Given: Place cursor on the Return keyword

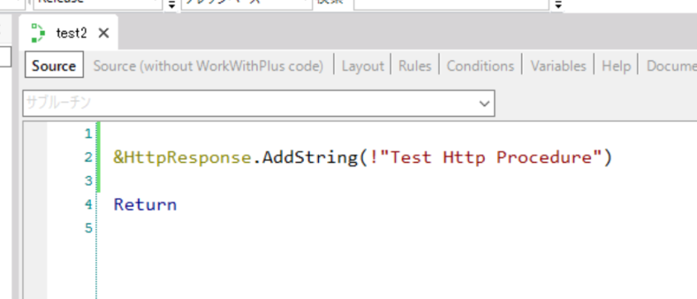Looking at the screenshot, I should pyautogui.click(x=145, y=204).
